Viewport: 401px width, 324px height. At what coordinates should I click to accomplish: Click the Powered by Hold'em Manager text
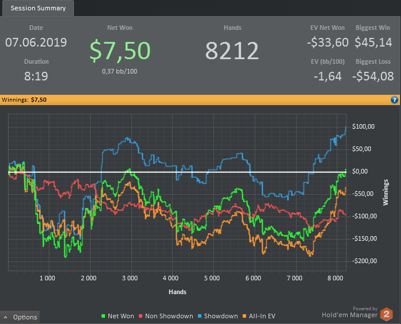pyautogui.click(x=349, y=313)
